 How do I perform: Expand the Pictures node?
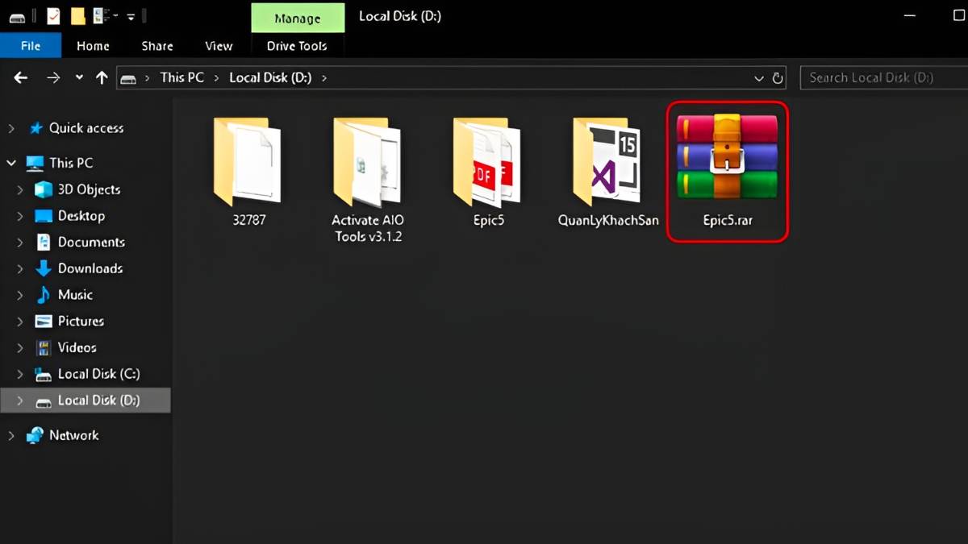[x=20, y=321]
